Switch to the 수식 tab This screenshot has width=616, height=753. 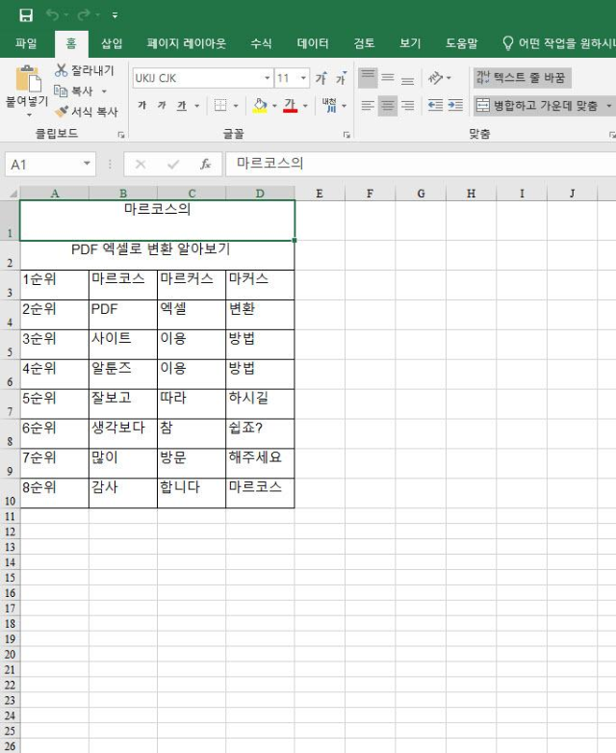(261, 43)
